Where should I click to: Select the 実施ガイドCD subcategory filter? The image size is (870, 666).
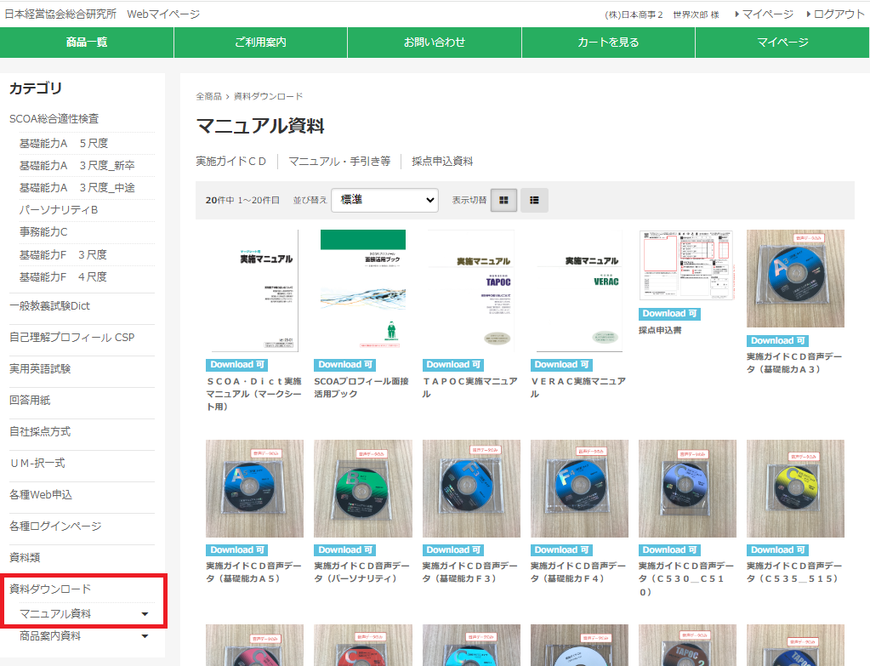(230, 162)
